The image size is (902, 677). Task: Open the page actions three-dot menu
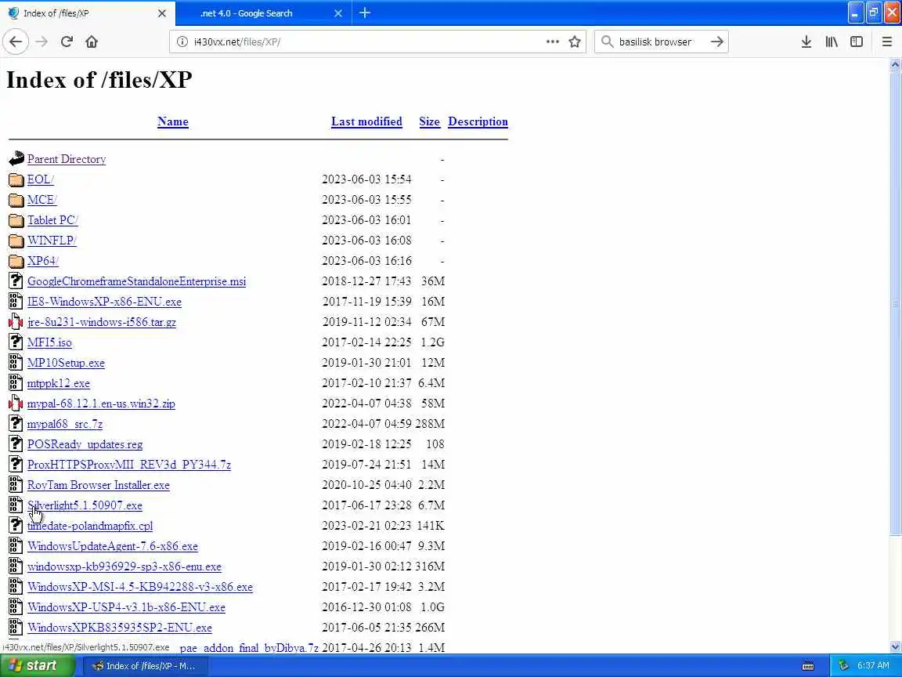point(552,42)
